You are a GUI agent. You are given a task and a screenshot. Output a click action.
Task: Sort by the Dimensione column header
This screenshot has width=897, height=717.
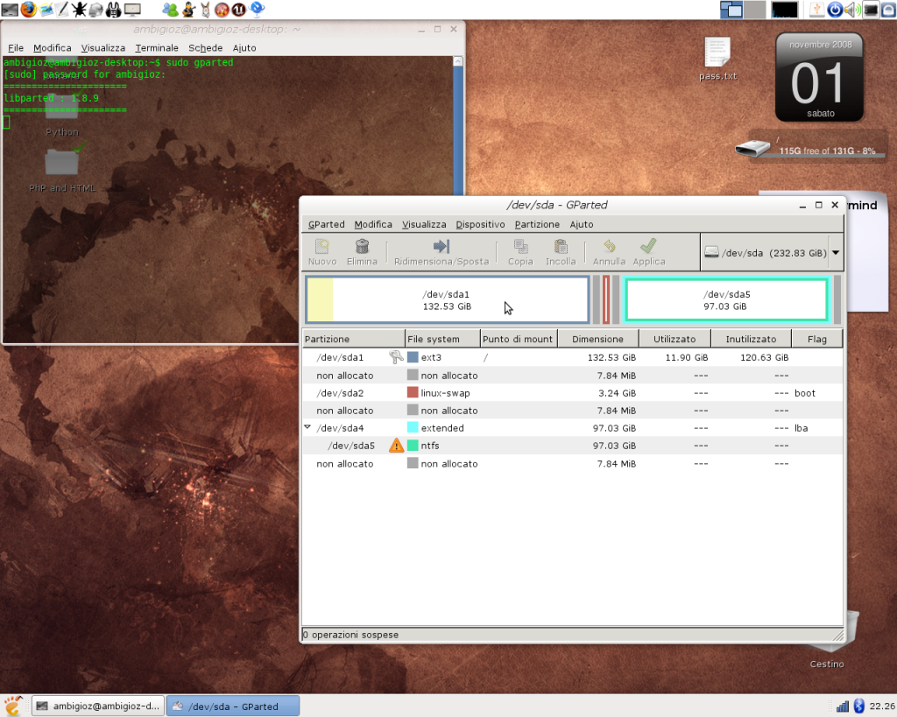pyautogui.click(x=597, y=339)
